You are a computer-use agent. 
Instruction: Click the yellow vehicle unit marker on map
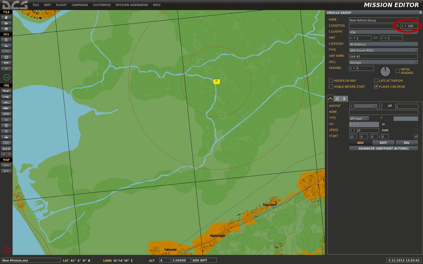pyautogui.click(x=216, y=81)
